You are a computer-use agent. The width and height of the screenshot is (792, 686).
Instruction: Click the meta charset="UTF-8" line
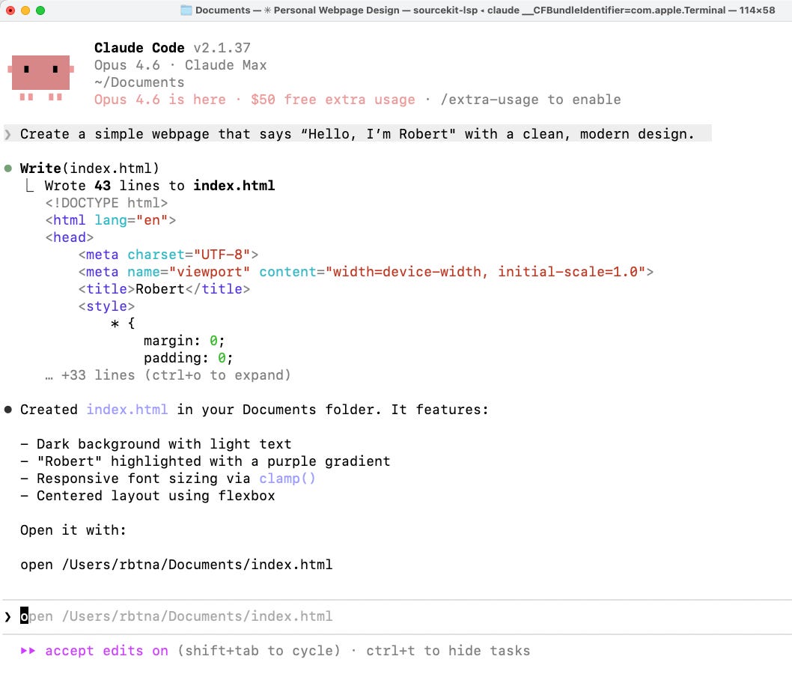(168, 255)
